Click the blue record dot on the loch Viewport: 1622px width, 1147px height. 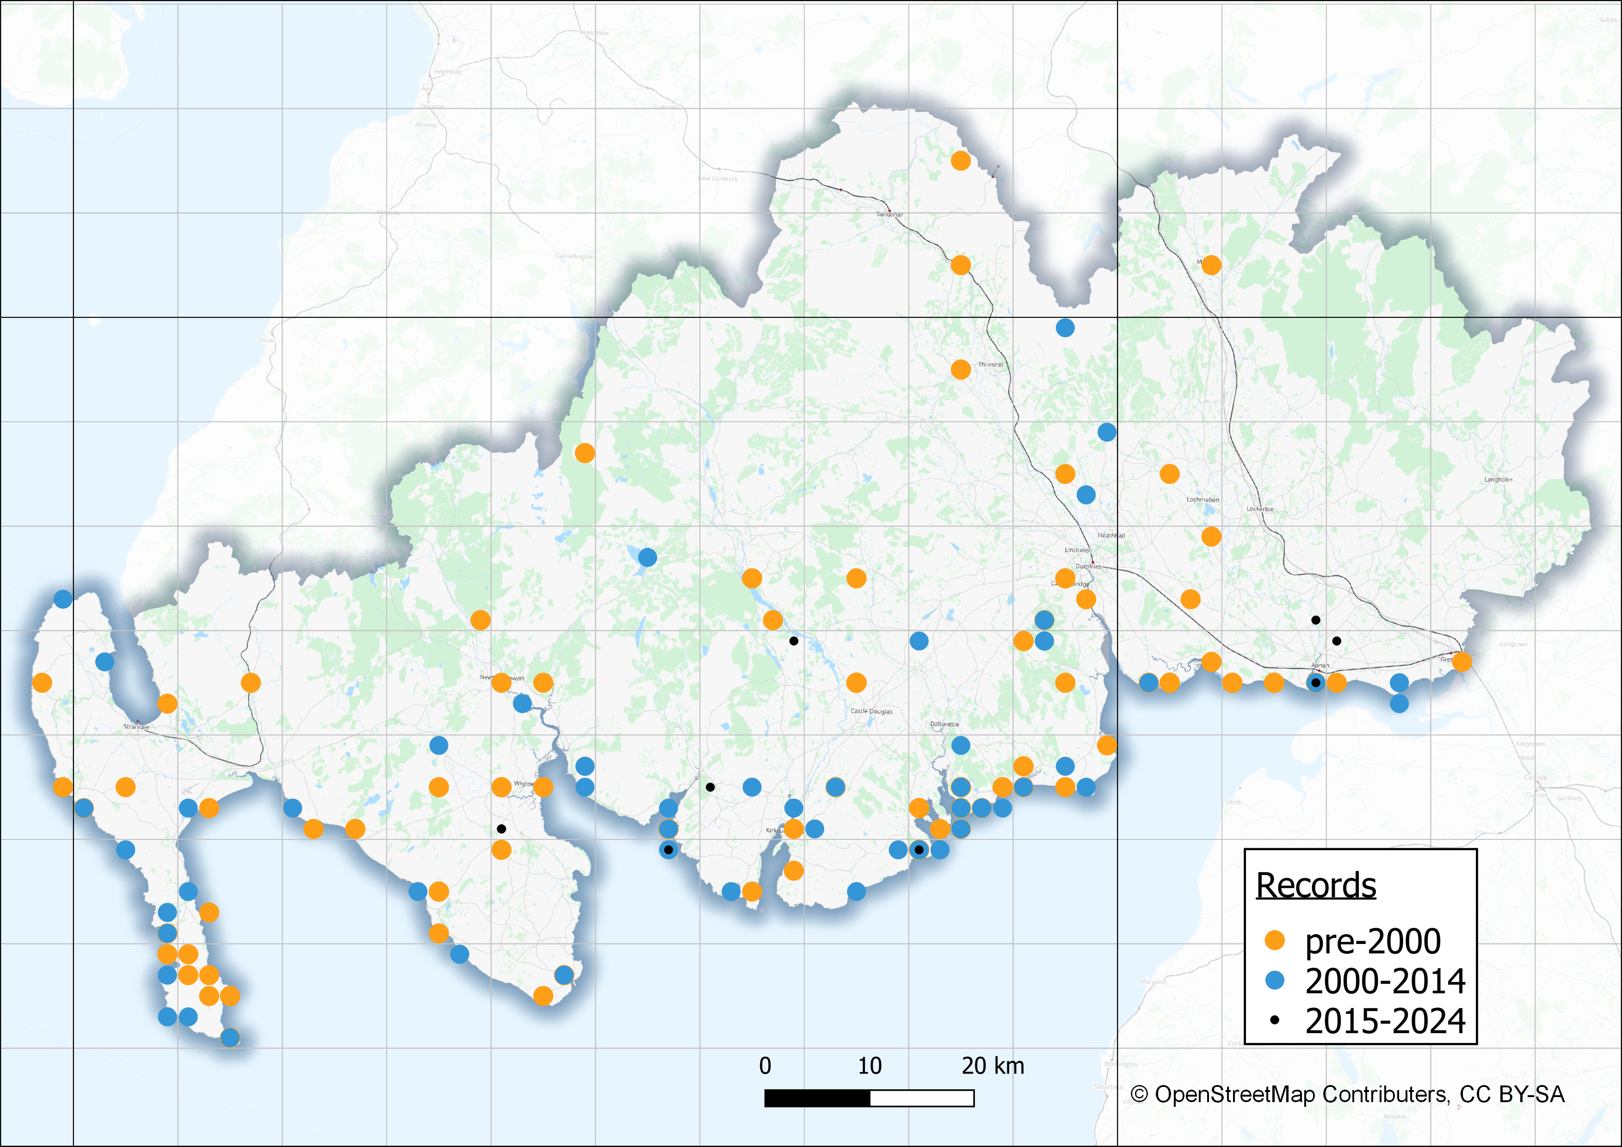pos(647,557)
